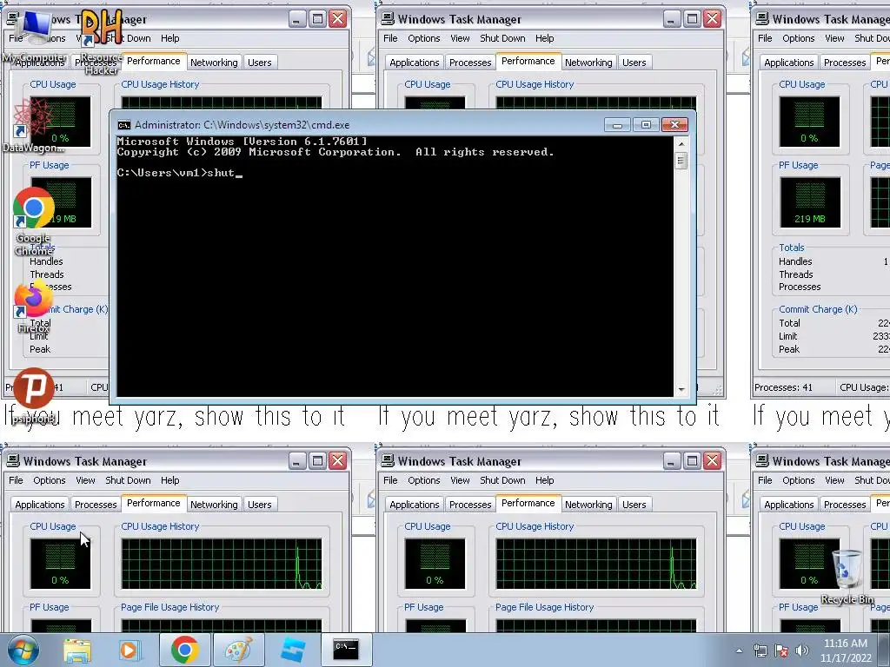Image resolution: width=890 pixels, height=667 pixels.
Task: Click the cmd vertical scrollbar thumb
Action: (x=681, y=161)
